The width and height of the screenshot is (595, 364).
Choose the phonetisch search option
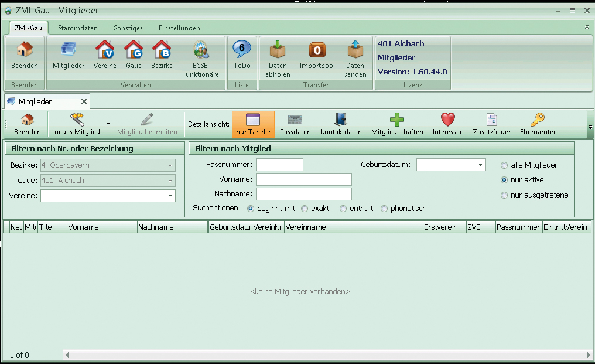click(384, 209)
